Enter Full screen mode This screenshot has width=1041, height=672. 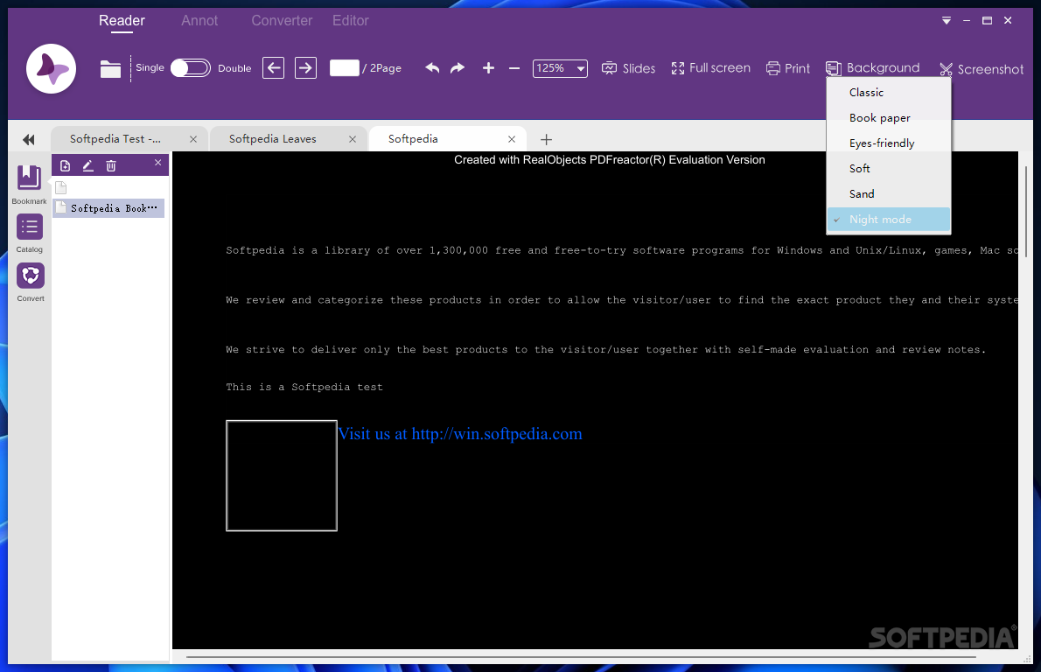[x=710, y=67]
